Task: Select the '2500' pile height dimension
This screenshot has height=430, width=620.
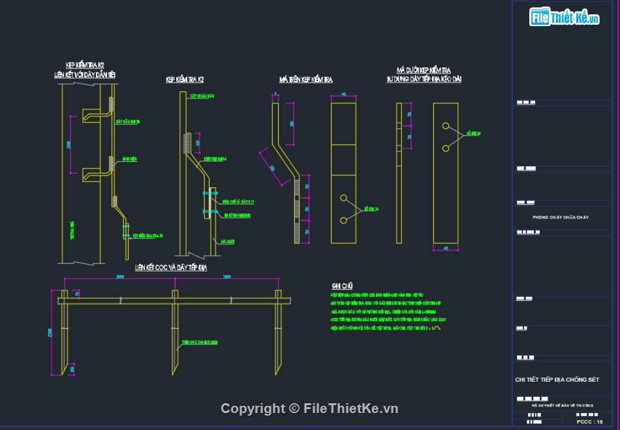Action: [x=50, y=333]
